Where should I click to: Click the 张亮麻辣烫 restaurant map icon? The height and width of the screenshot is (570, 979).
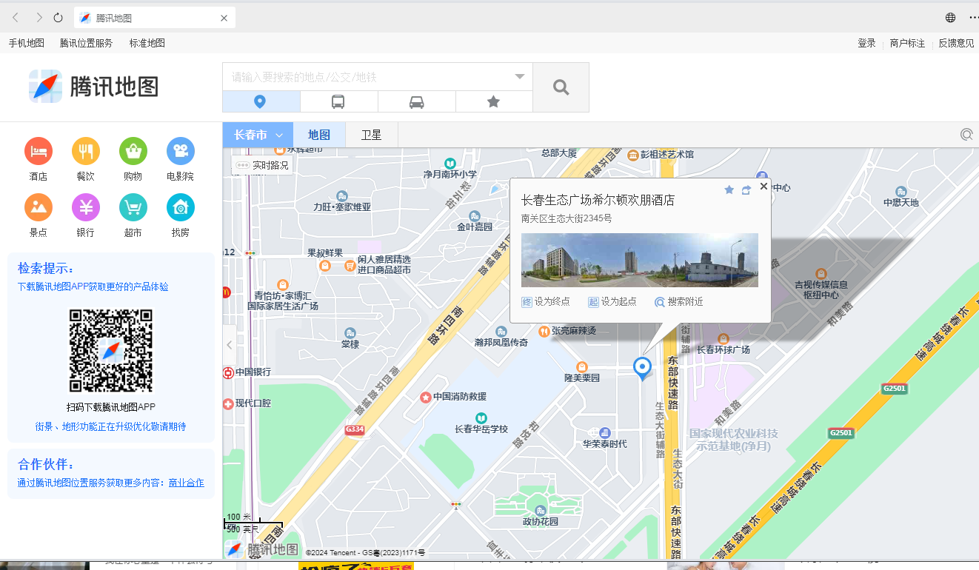(544, 331)
